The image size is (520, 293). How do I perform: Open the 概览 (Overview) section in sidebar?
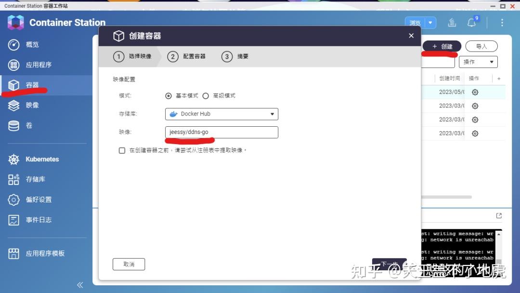pos(32,44)
